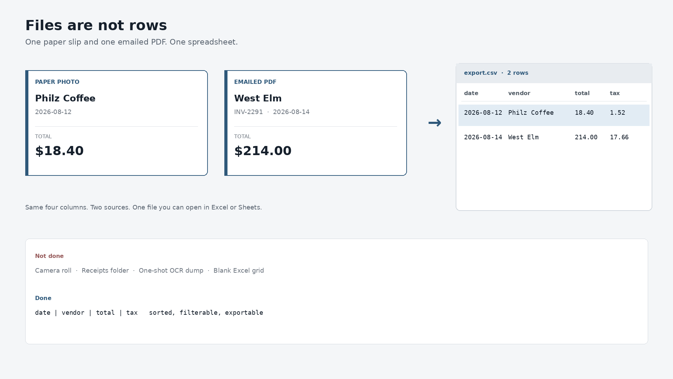Click the West Elm vendor cell
Viewport: 673px width, 379px height.
[x=523, y=137]
